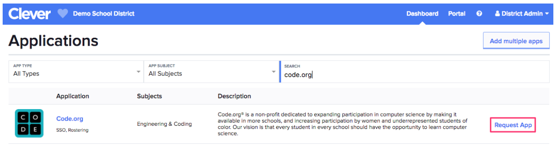Click the heart icon beside Clever
The width and height of the screenshot is (556, 161).
pyautogui.click(x=63, y=14)
